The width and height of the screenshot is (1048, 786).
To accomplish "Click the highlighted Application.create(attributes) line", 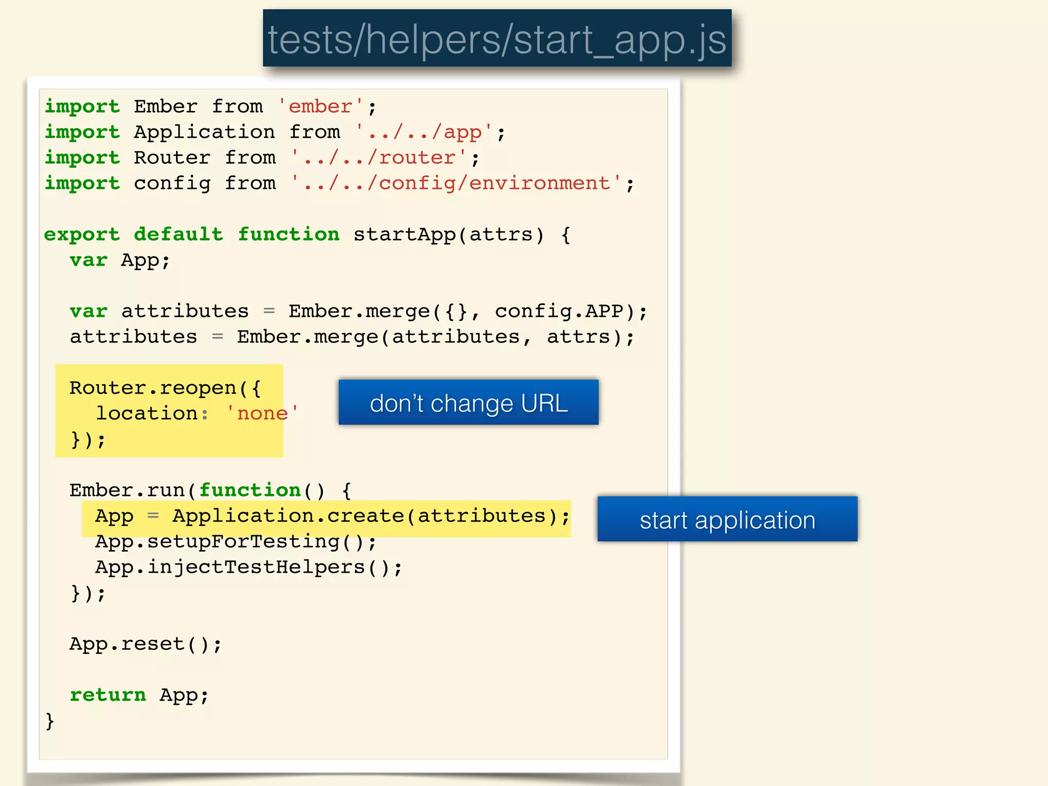I will 333,516.
